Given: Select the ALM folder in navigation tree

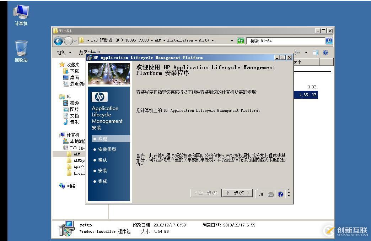Looking at the screenshot, I should pos(77,154).
